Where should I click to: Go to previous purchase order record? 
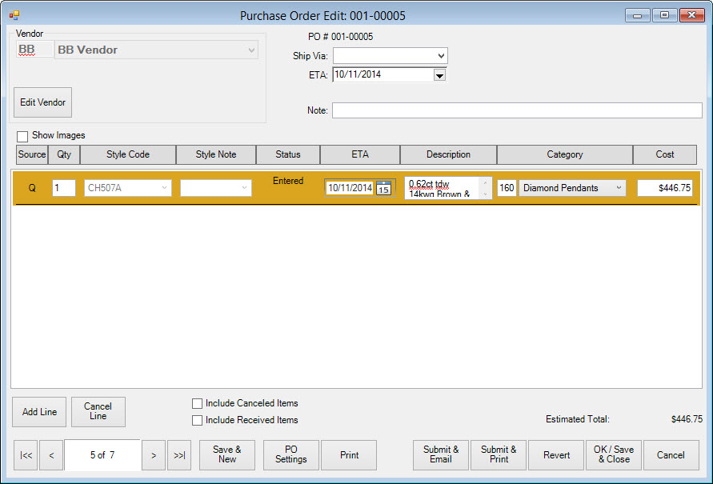click(51, 455)
